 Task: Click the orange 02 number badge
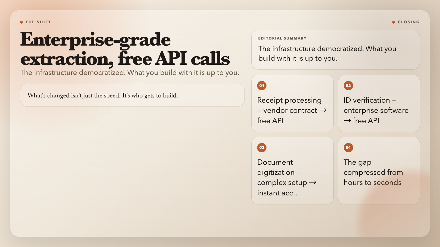pos(348,86)
